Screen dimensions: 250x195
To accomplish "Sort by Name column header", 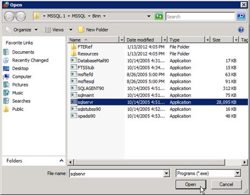I will [x=94, y=40].
